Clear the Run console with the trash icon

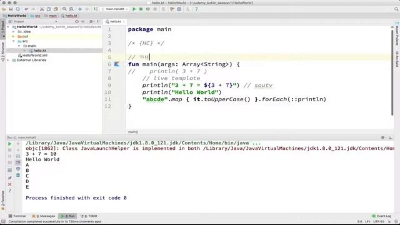coord(18,175)
